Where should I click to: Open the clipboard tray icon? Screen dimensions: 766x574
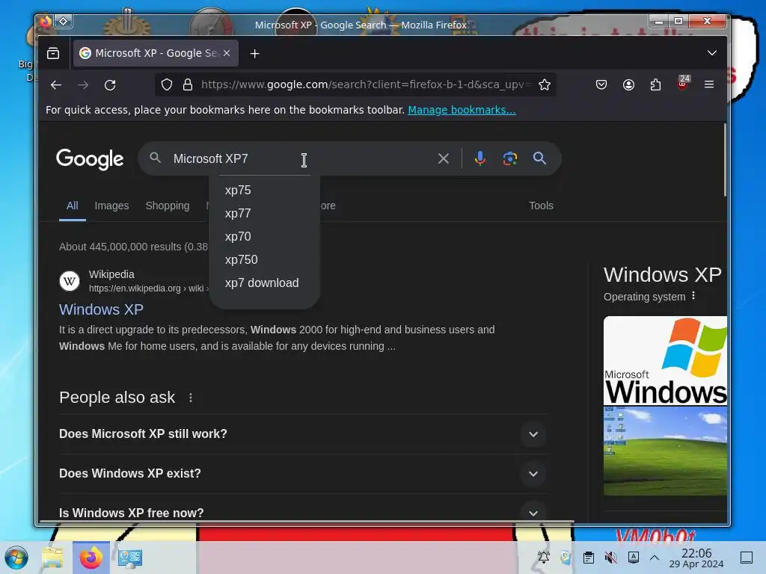(589, 558)
